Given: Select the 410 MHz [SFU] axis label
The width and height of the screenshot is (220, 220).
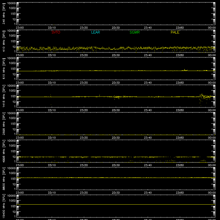Looking at the screenshot, I should pyautogui.click(x=4, y=41).
